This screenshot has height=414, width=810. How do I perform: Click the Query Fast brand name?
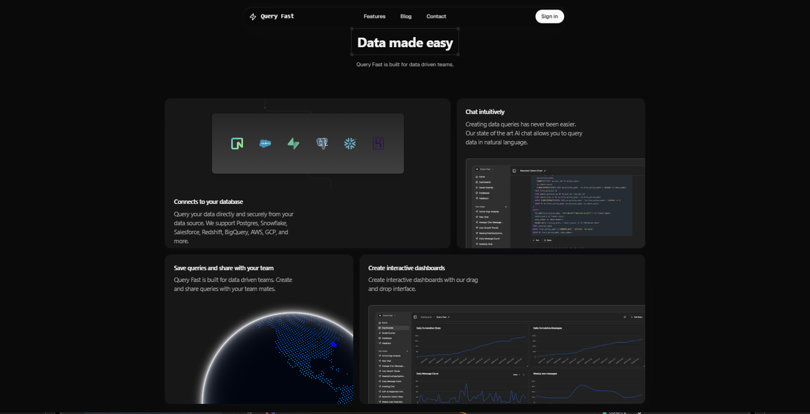277,16
